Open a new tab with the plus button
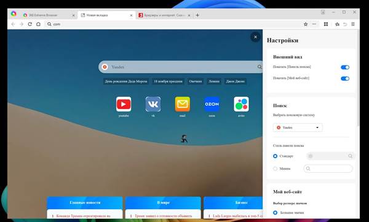Image resolution: width=369 pixels, height=222 pixels. (x=197, y=15)
